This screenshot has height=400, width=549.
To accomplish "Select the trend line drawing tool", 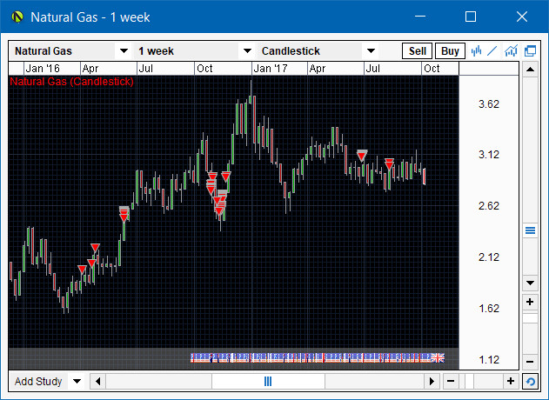I will tap(493, 51).
